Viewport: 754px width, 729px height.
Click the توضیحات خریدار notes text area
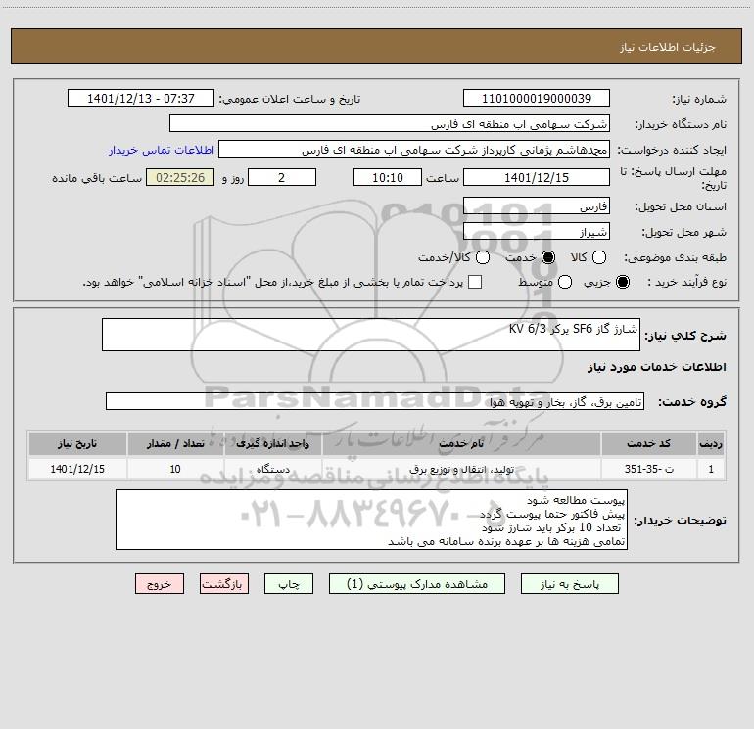pos(371,520)
